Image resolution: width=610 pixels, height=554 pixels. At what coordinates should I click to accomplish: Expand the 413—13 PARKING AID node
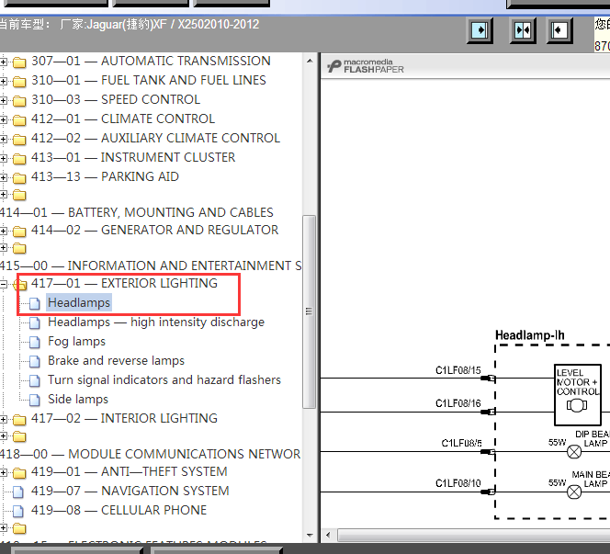(3, 177)
